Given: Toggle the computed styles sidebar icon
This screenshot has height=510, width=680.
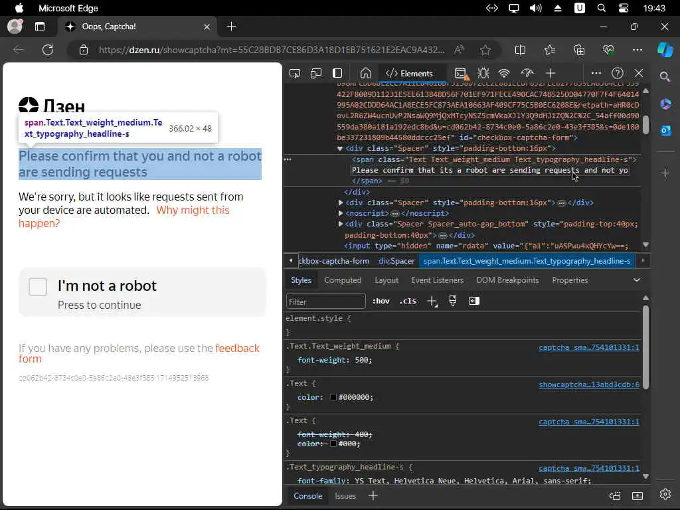Looking at the screenshot, I should click(473, 301).
